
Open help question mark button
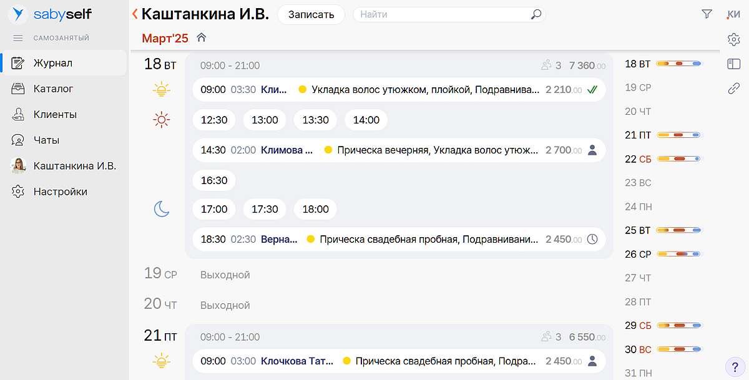point(735,366)
